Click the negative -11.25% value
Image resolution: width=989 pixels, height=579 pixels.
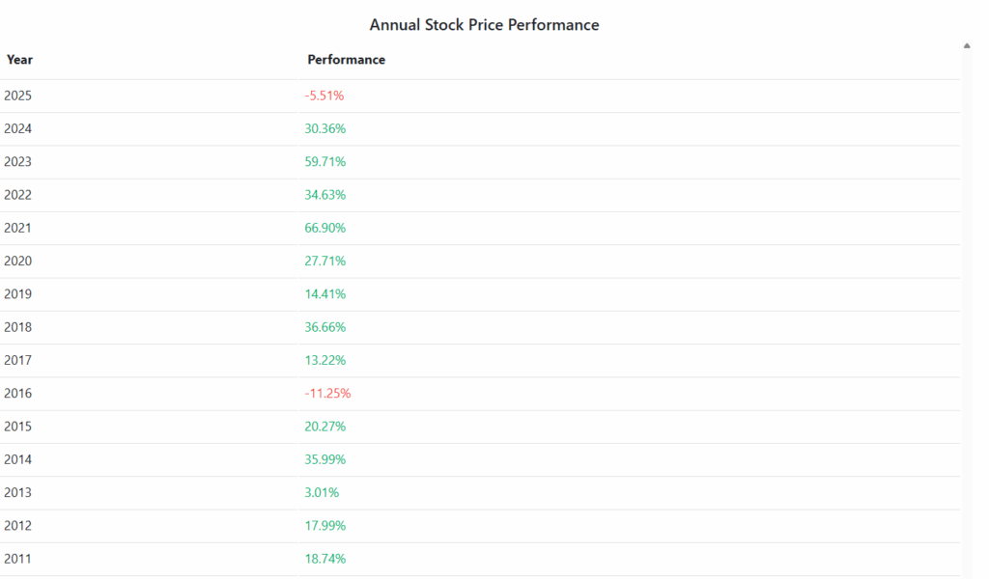(x=327, y=394)
